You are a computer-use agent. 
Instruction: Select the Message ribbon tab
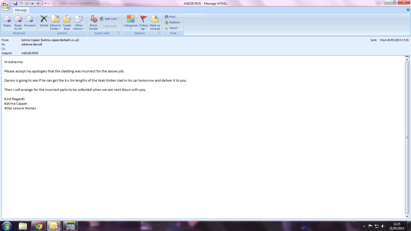tap(21, 10)
